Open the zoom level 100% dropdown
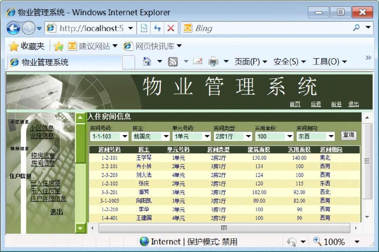Viewport: 379px width, 252px height. (x=357, y=242)
